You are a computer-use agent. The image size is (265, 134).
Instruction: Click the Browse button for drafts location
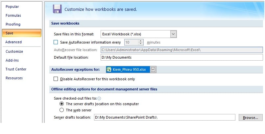click(x=251, y=117)
